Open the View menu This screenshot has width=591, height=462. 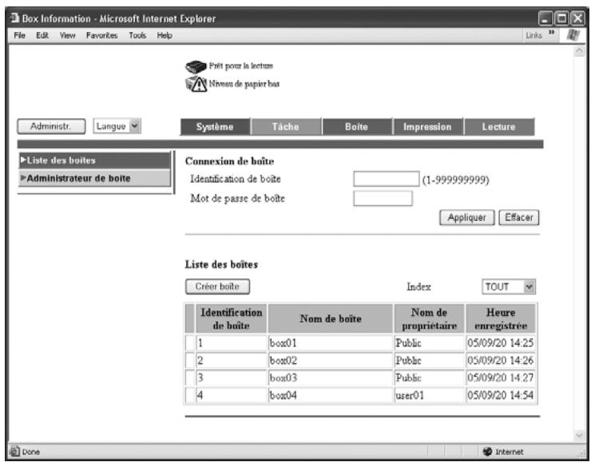click(67, 35)
